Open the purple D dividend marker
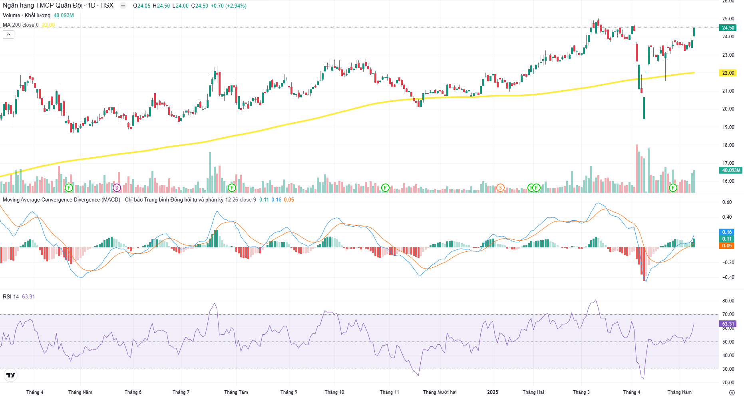 click(117, 188)
